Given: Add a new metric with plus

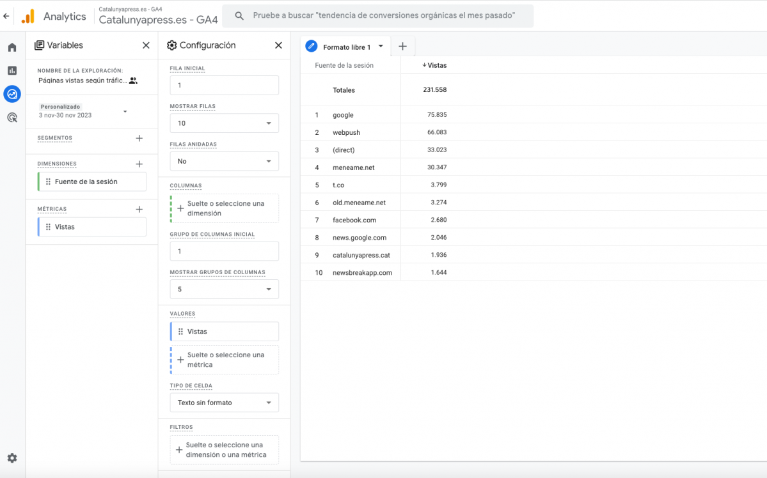Looking at the screenshot, I should (139, 209).
